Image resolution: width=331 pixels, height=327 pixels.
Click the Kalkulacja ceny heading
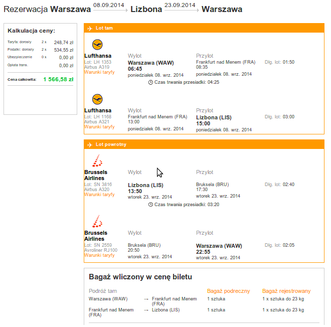click(31, 31)
